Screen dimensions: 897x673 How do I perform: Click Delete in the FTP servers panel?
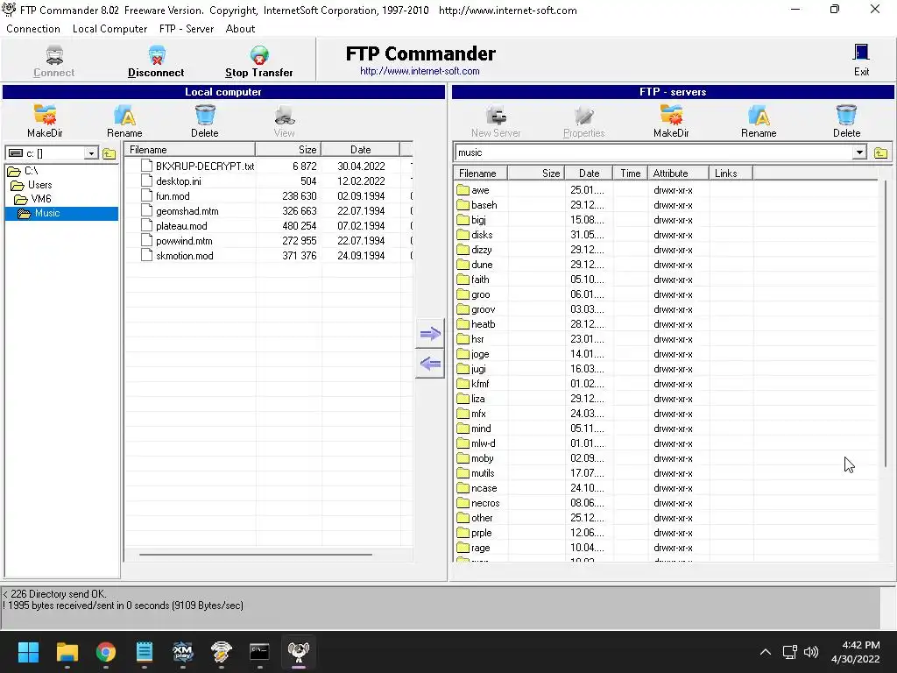point(847,121)
